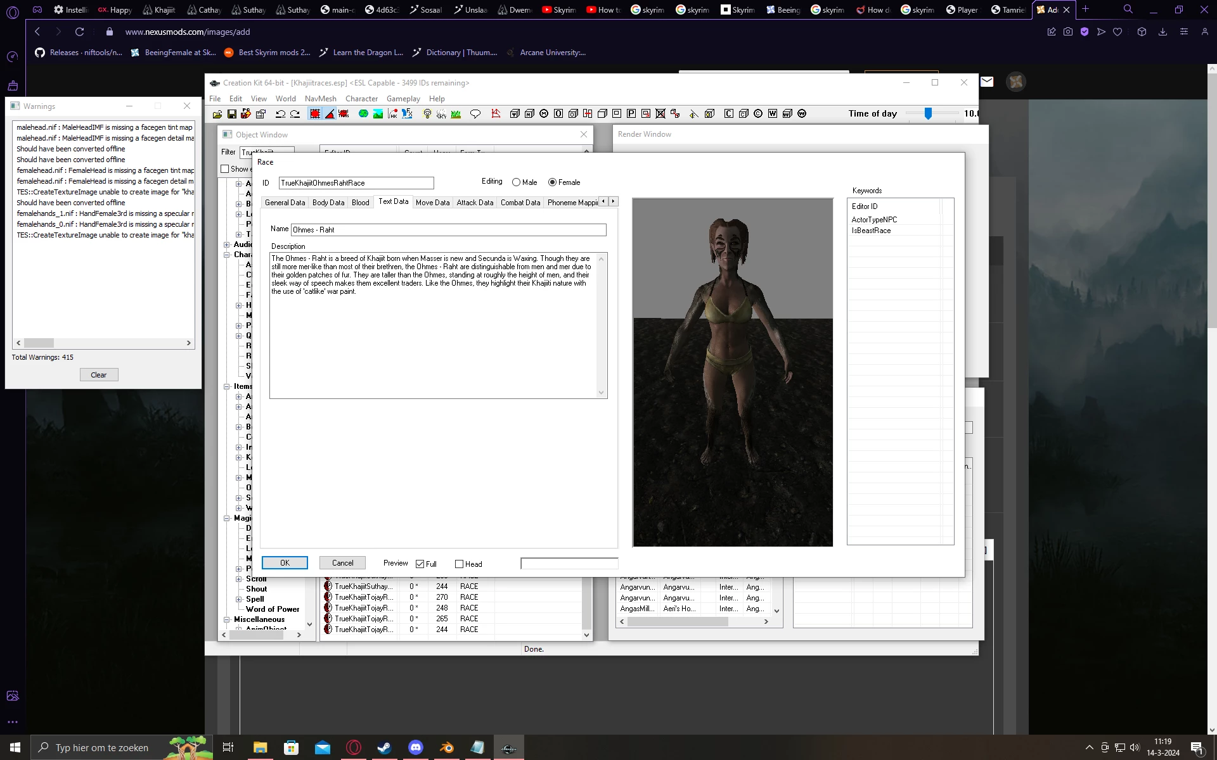Toggle the green grass toolbar icon
The image size is (1217, 760).
(456, 114)
